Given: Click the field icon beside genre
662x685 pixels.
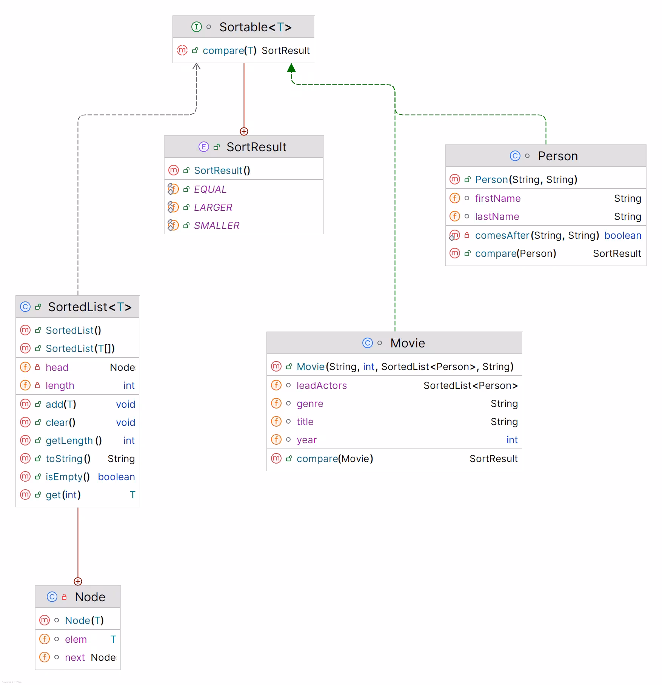Looking at the screenshot, I should point(276,403).
